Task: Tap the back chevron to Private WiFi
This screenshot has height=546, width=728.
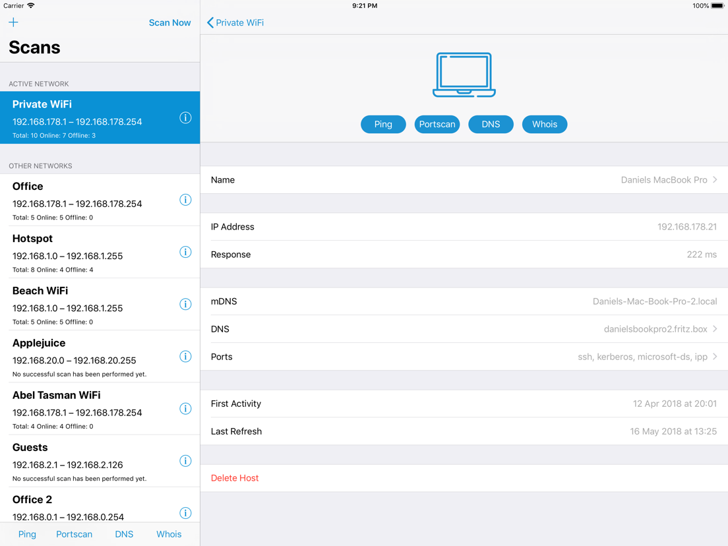Action: [210, 22]
